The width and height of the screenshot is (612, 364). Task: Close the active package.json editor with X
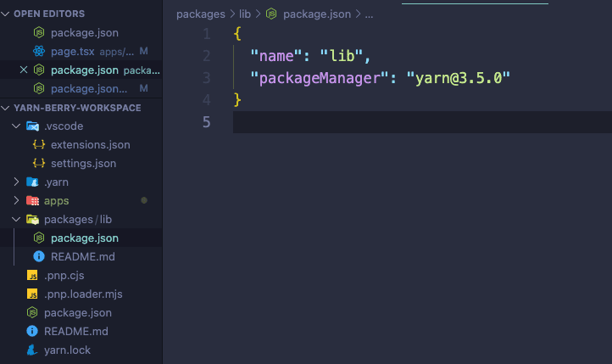pyautogui.click(x=23, y=70)
